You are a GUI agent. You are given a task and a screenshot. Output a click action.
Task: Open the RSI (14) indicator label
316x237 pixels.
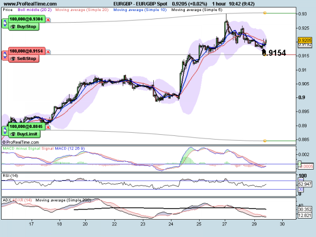(x=11, y=176)
